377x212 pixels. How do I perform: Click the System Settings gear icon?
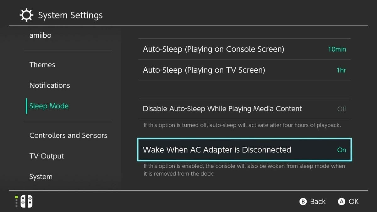coord(26,15)
